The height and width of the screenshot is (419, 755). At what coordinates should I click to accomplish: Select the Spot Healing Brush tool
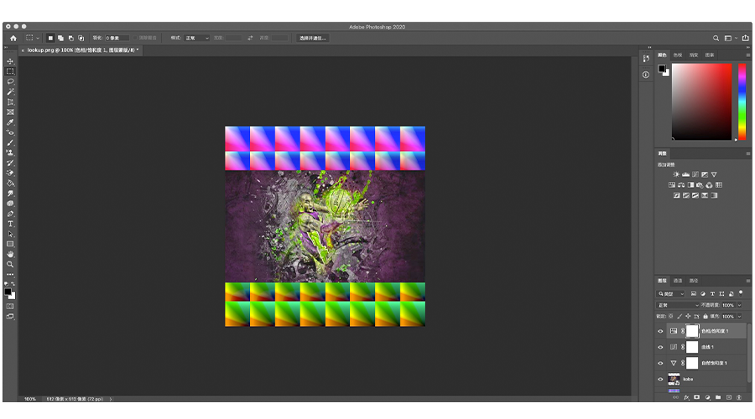(10, 132)
